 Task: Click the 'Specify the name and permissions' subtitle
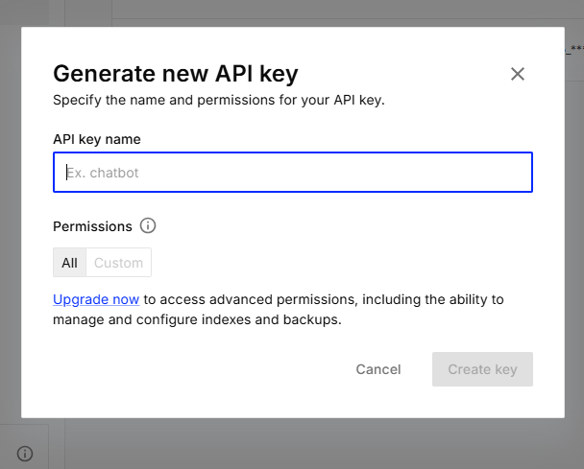click(x=218, y=100)
